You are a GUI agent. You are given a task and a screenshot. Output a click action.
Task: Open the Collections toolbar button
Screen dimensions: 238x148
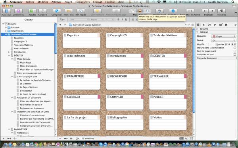point(18,11)
